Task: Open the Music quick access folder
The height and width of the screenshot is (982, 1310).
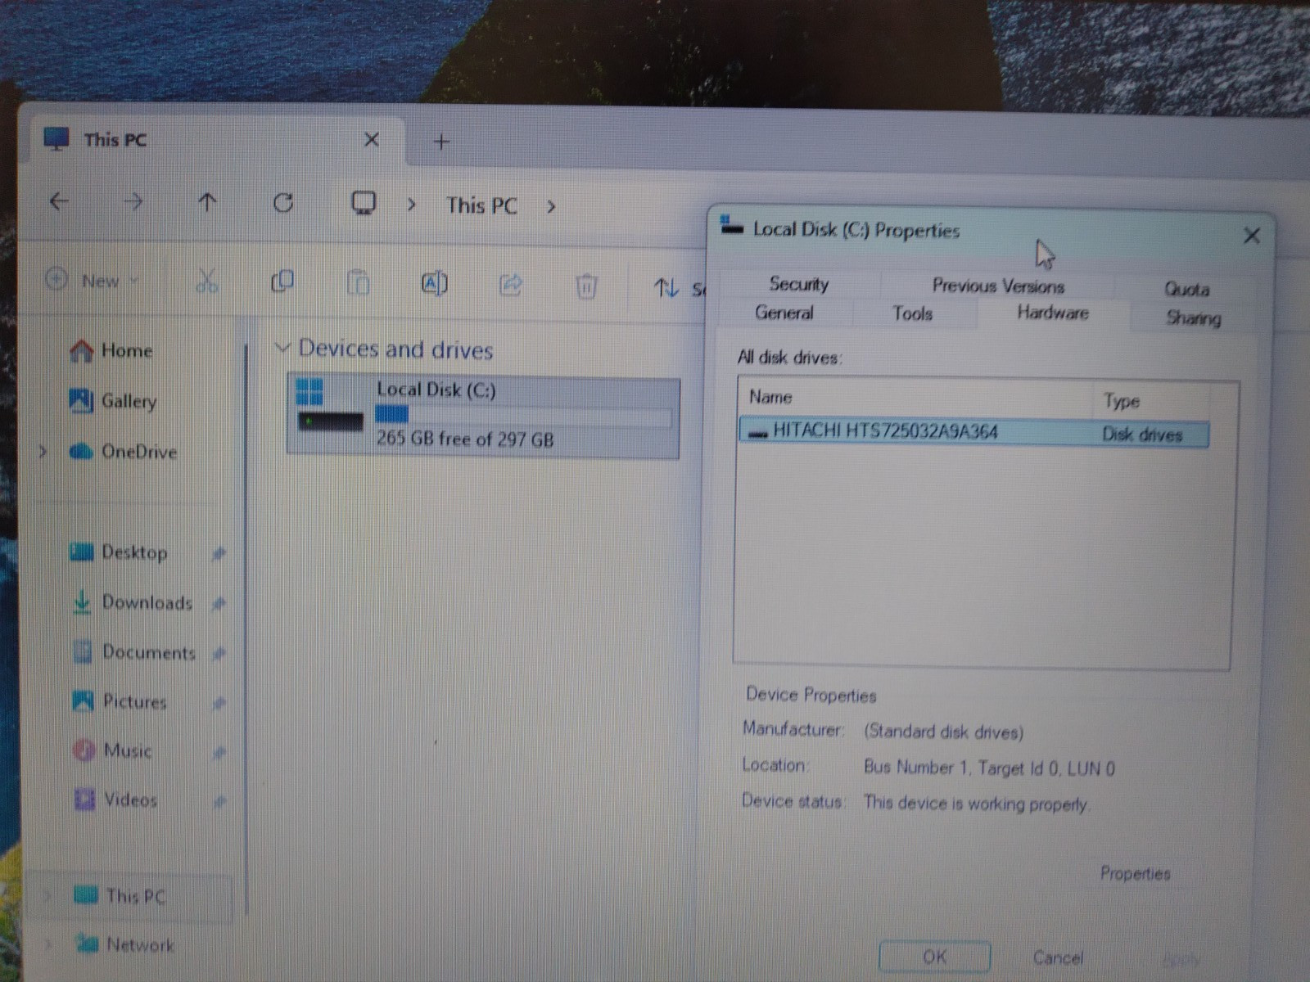Action: pos(113,750)
